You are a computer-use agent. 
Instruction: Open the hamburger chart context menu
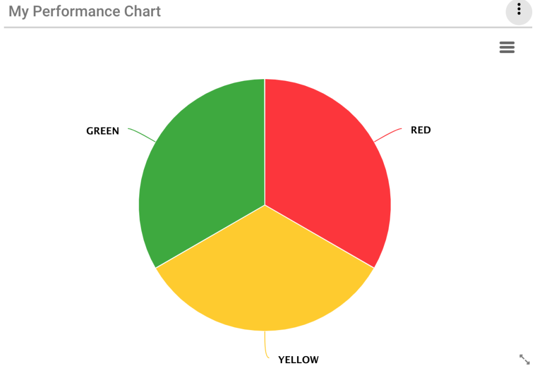(507, 48)
